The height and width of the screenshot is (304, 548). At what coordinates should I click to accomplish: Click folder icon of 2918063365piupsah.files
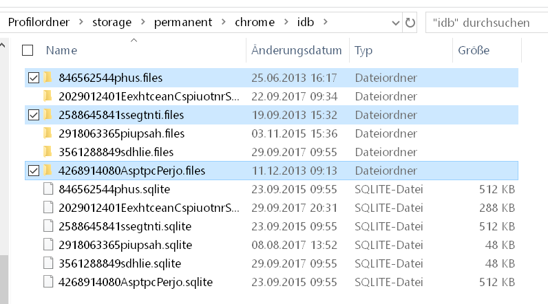coord(48,133)
